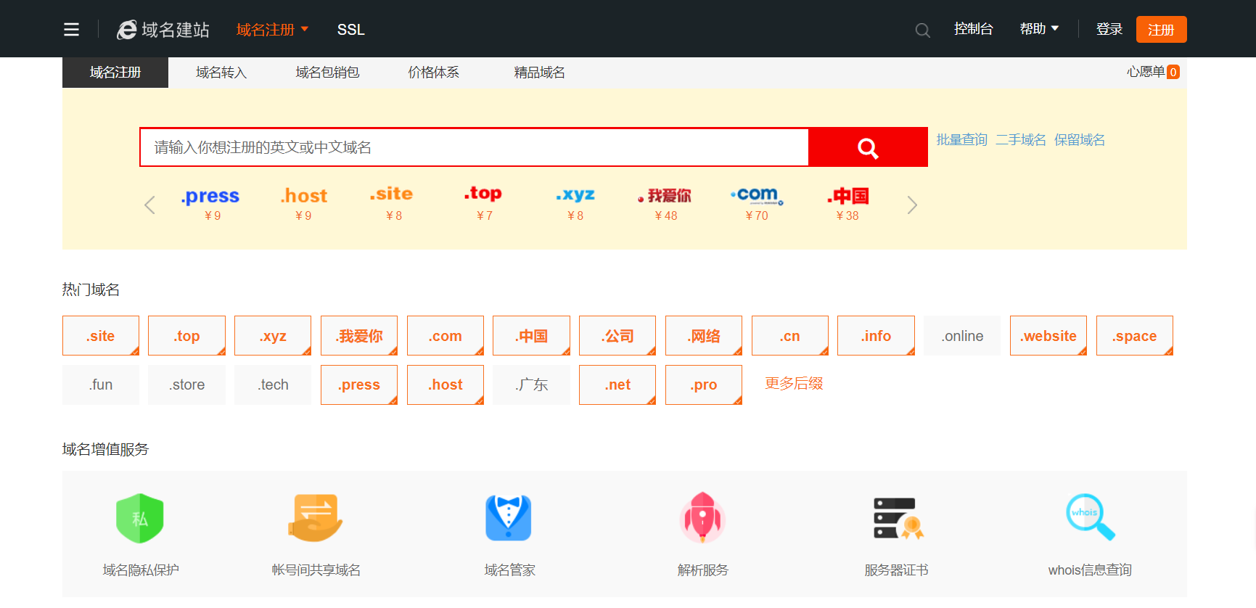Open the hamburger menu icon
The width and height of the screenshot is (1256, 608).
(71, 30)
